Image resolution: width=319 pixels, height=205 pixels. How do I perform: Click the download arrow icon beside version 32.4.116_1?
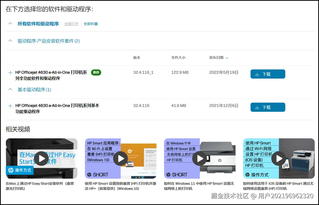[257, 74]
